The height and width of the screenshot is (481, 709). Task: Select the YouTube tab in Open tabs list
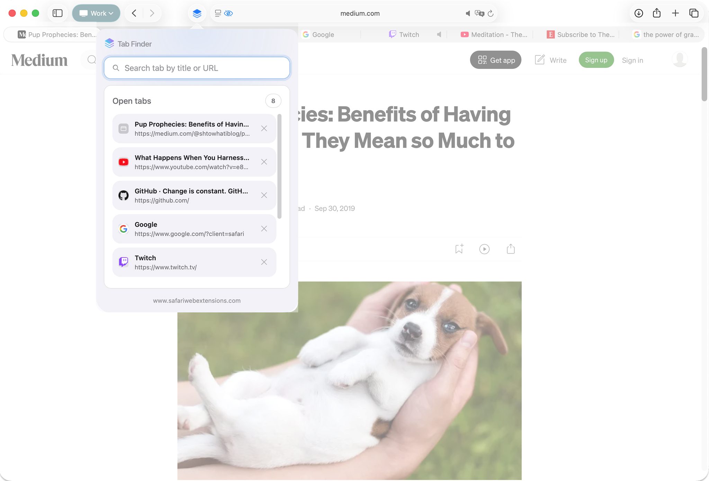[x=191, y=162]
